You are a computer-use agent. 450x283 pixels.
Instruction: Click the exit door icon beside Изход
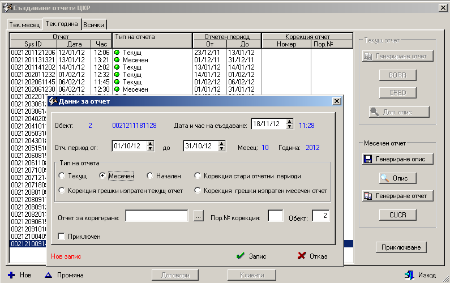(x=409, y=275)
